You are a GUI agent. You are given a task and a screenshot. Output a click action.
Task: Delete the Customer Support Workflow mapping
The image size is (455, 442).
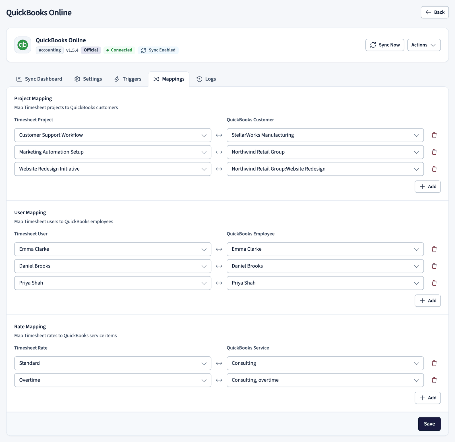[434, 135]
